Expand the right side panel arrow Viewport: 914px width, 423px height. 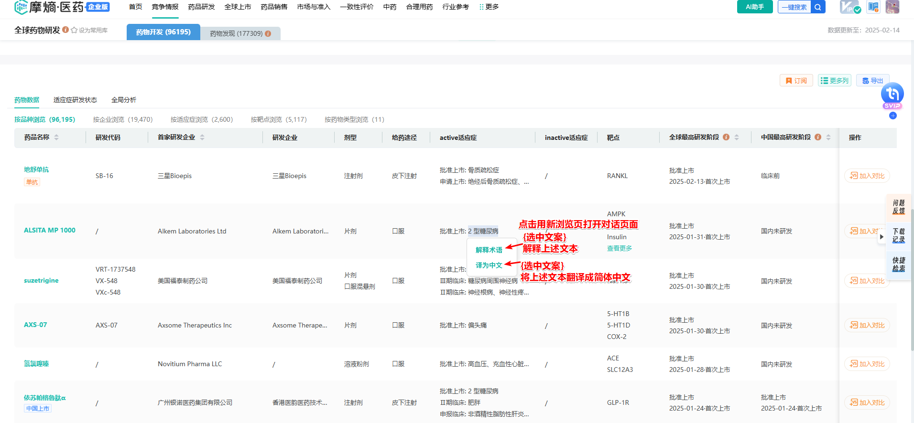tap(881, 236)
